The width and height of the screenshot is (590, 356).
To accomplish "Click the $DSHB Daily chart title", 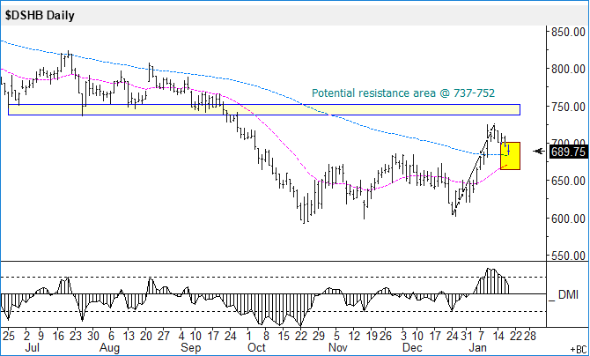I will point(40,16).
